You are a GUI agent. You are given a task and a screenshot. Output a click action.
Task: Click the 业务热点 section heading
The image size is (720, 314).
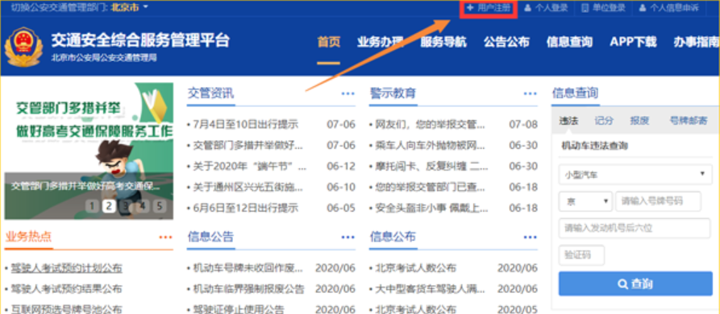[x=28, y=237]
